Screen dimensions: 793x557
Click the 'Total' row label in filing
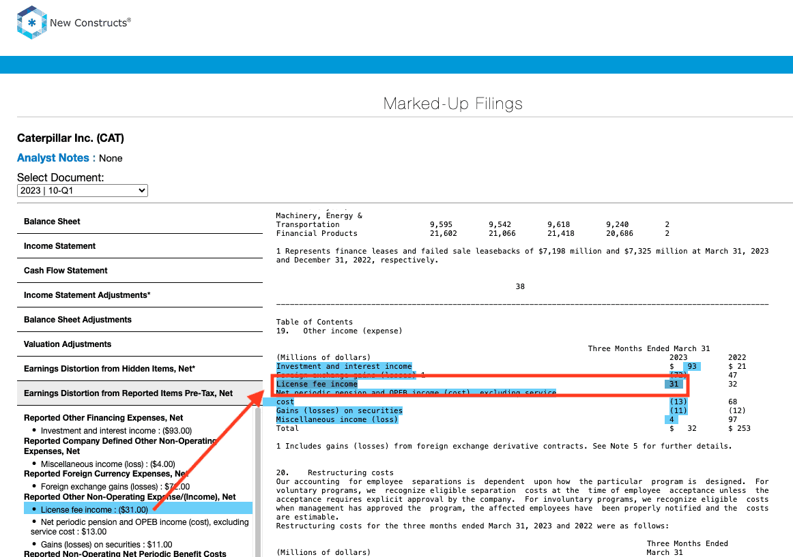coord(287,428)
